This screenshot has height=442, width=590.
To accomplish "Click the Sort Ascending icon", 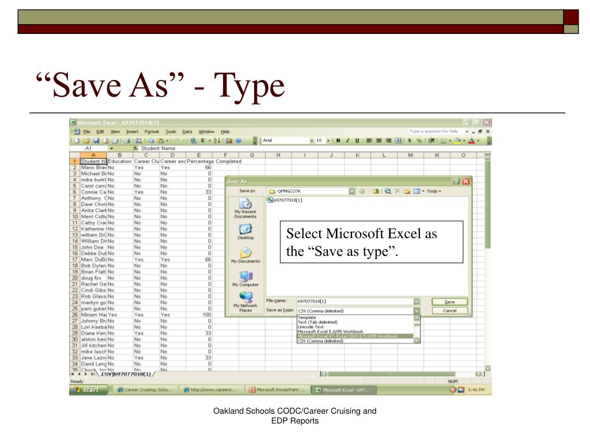I will (x=217, y=140).
